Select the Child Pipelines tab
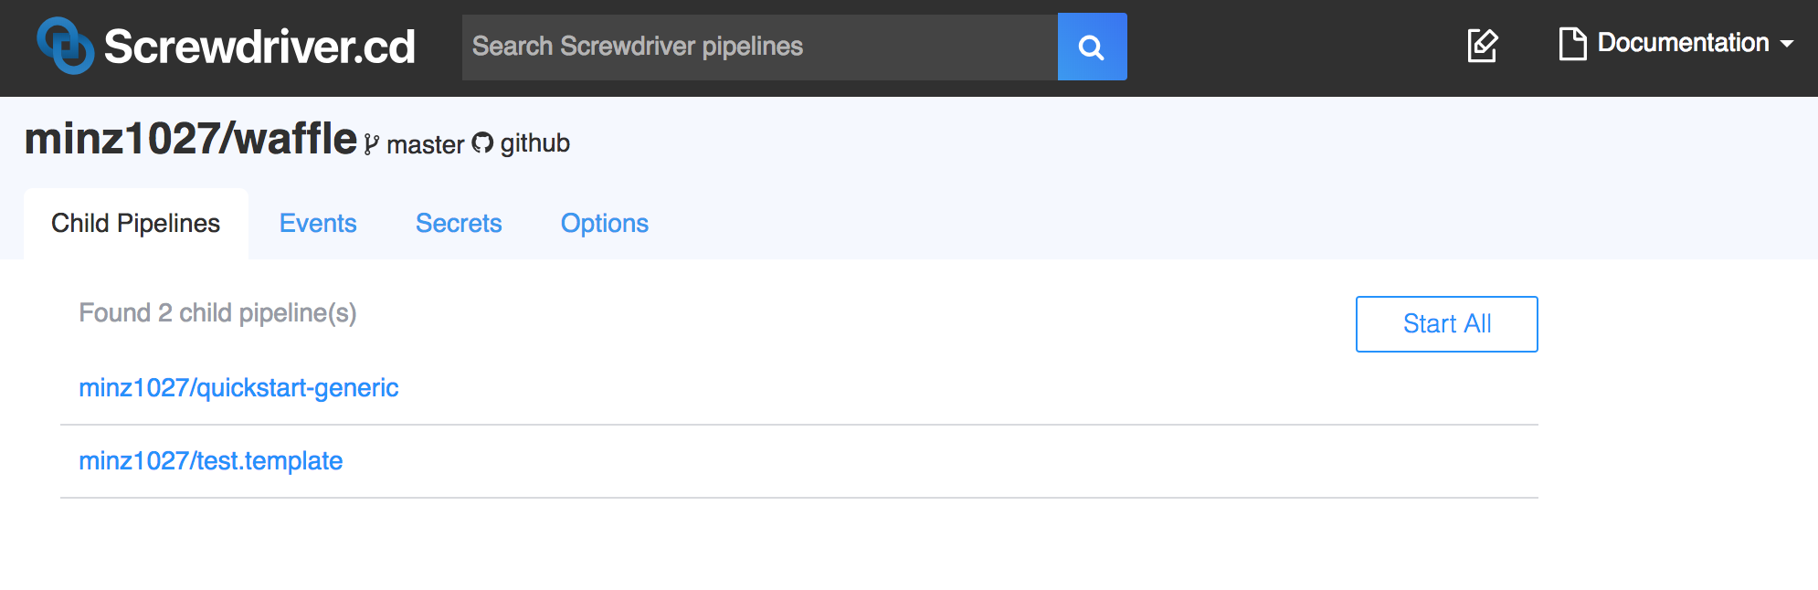This screenshot has width=1818, height=590. click(x=136, y=224)
